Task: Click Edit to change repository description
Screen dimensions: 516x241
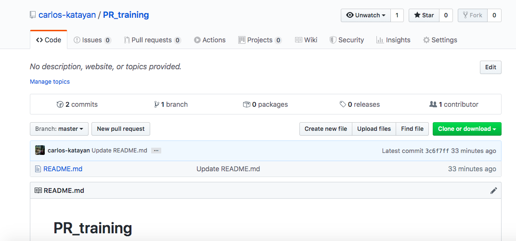Action: (x=490, y=67)
